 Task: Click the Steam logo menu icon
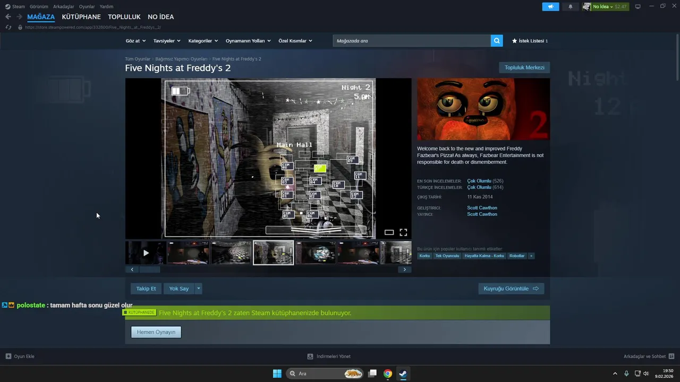click(x=7, y=6)
